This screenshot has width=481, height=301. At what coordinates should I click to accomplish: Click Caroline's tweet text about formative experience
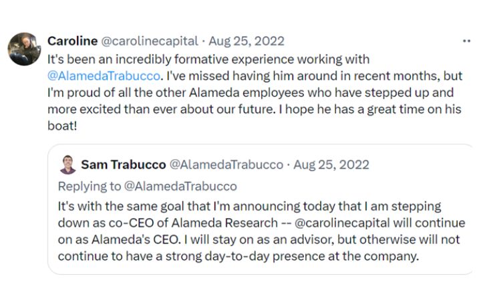[x=255, y=92]
